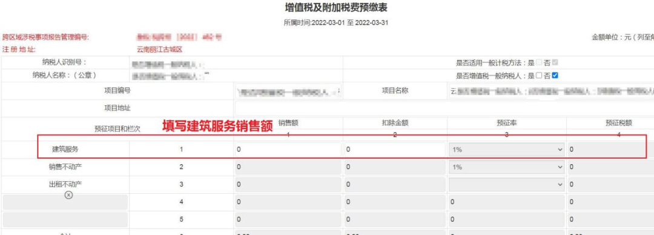Click blank item name field in row 4
The height and width of the screenshot is (235, 654).
[x=65, y=202]
